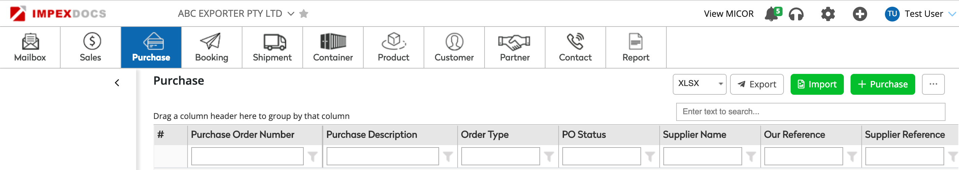Click the Enter text to search field

coord(810,112)
